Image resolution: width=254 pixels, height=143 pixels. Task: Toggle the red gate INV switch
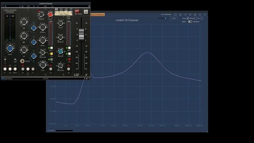(x=69, y=60)
